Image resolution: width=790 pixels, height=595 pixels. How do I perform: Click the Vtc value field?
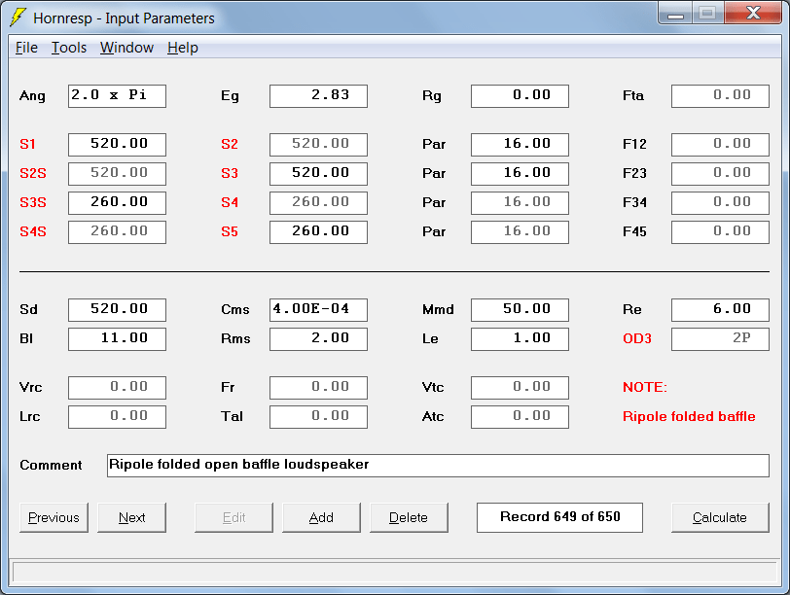point(520,388)
